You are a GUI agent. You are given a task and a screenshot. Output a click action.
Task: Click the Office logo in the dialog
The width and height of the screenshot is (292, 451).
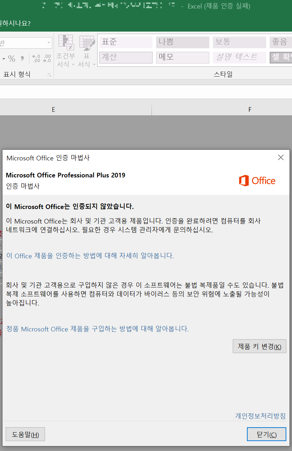[257, 181]
